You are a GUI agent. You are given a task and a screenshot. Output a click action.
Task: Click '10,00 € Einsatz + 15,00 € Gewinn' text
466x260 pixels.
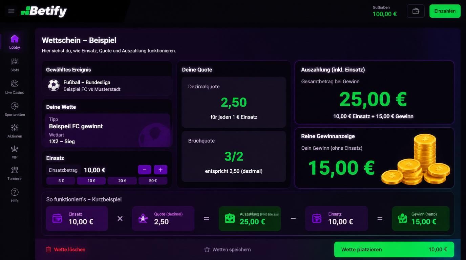pos(373,116)
